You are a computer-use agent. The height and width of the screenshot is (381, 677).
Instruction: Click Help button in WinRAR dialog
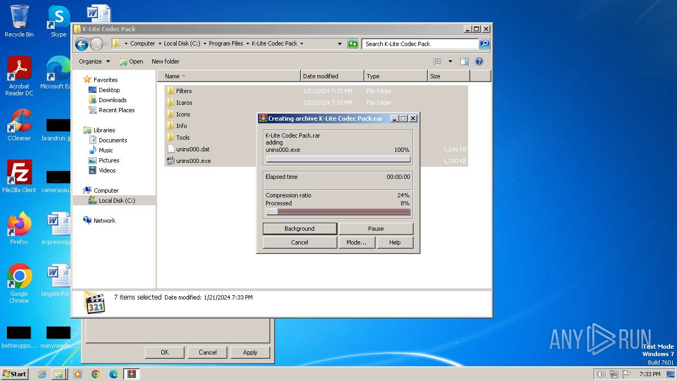395,242
